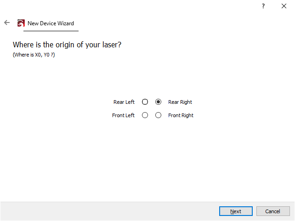The height and width of the screenshot is (221, 295).
Task: Select the Rear Left radio button
Action: point(145,102)
